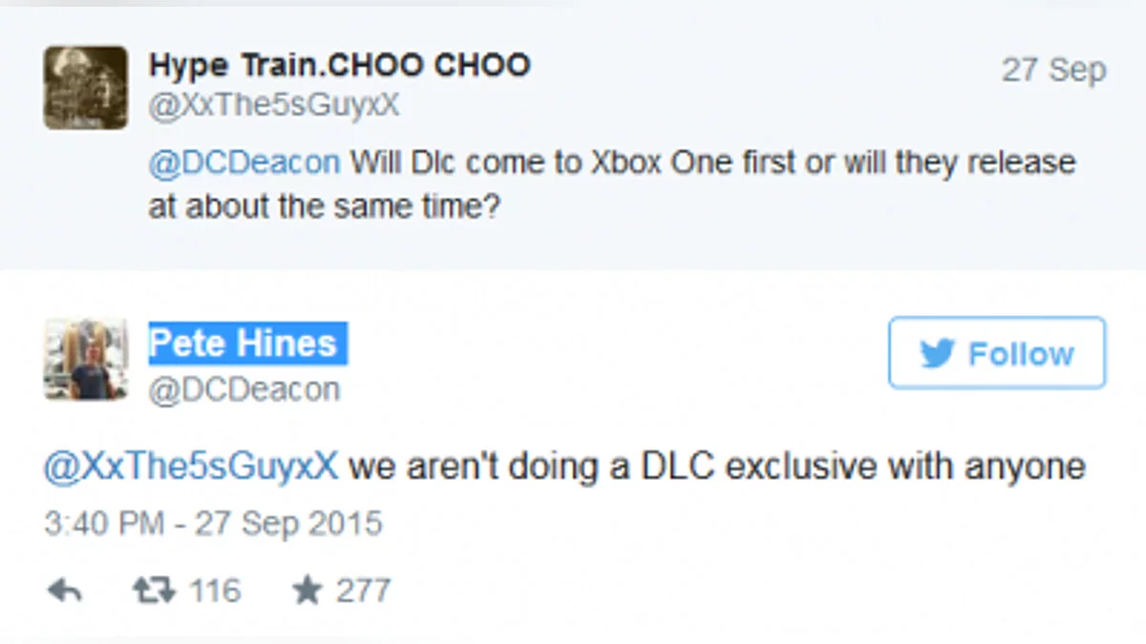Click the 'at about the same time?' line
The image size is (1146, 644).
pyautogui.click(x=325, y=207)
